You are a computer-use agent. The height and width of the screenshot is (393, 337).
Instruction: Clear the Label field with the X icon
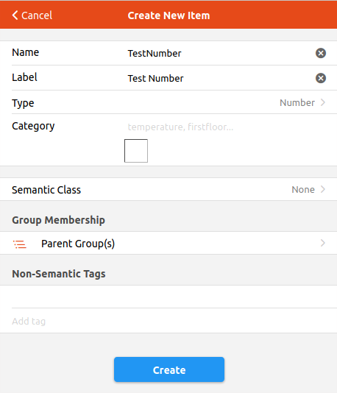321,78
